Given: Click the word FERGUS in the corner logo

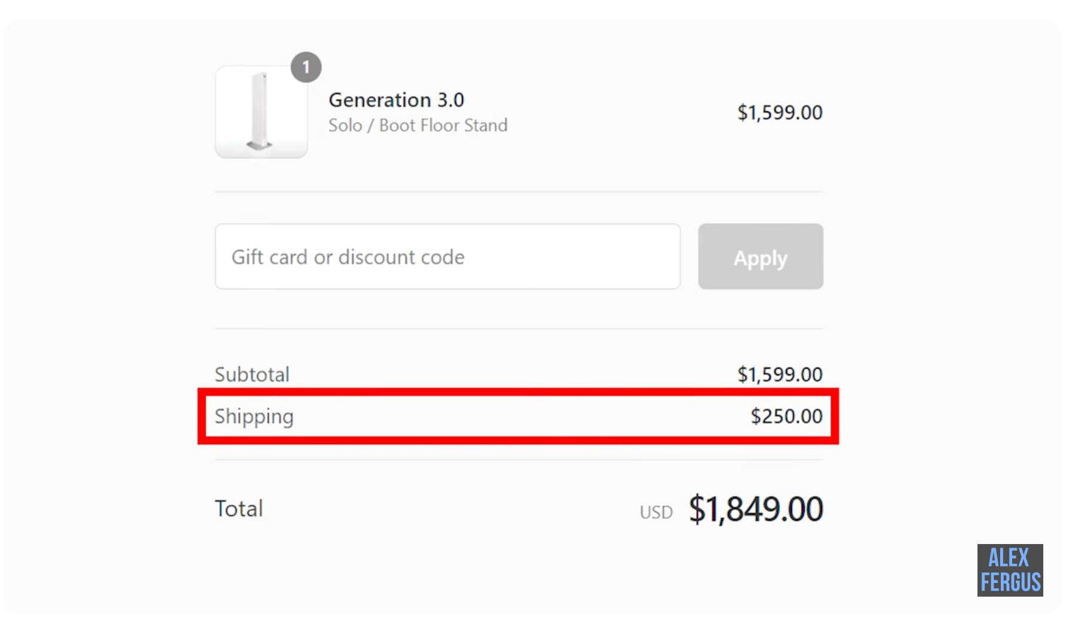Looking at the screenshot, I should point(1010,582).
